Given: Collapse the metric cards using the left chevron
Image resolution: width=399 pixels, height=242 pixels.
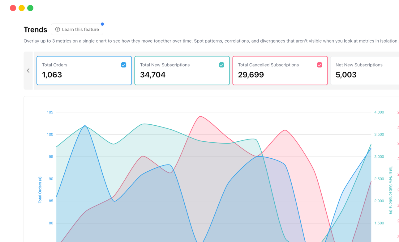Looking at the screenshot, I should 28,70.
